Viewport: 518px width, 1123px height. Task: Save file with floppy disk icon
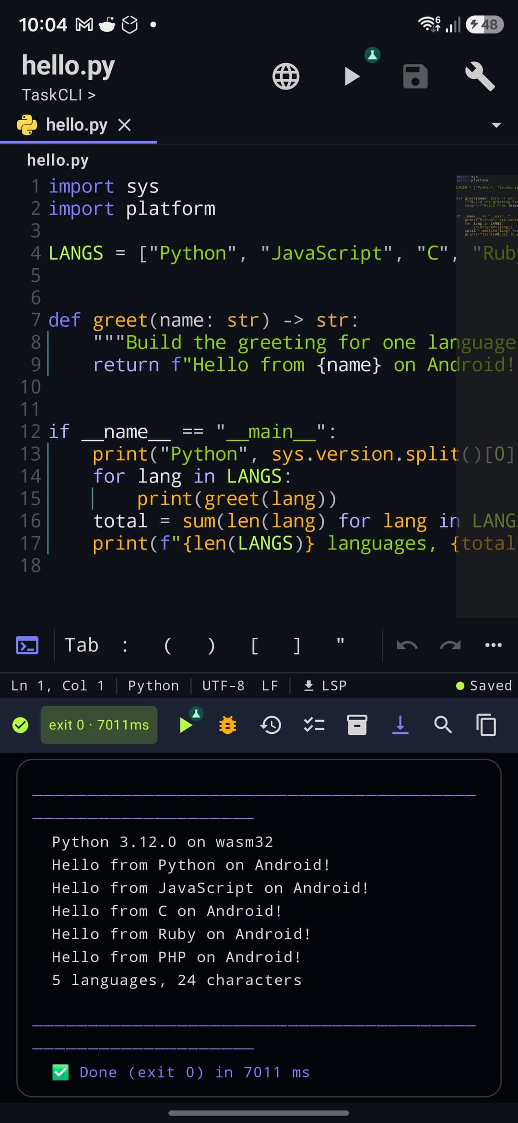(x=415, y=76)
